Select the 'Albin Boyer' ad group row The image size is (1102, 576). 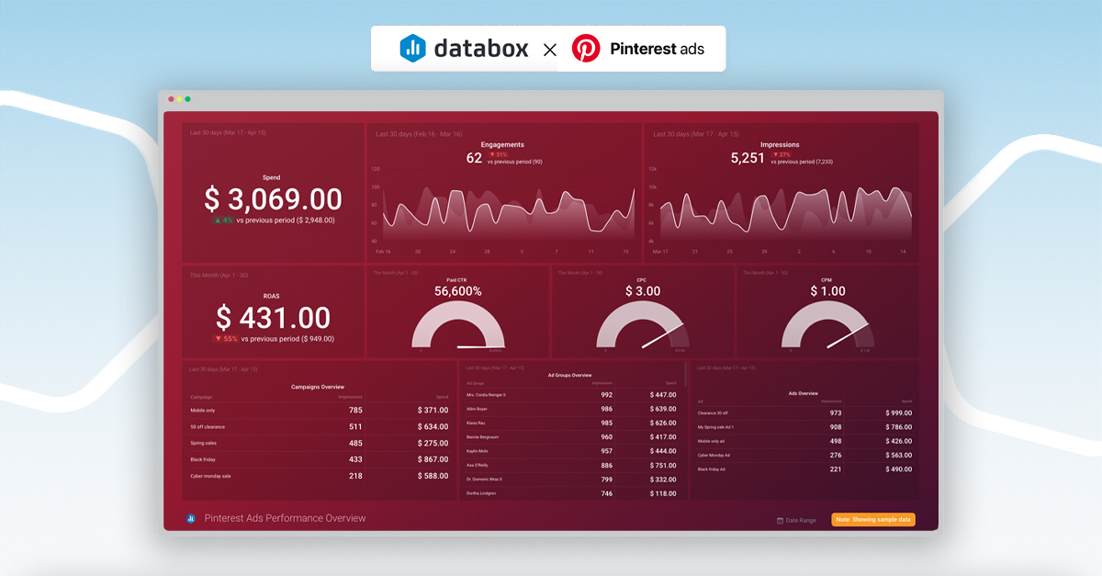pos(571,409)
